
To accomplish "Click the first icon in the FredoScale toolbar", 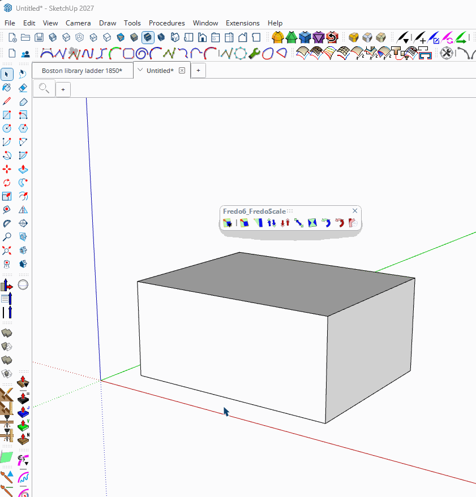I will pyautogui.click(x=228, y=223).
